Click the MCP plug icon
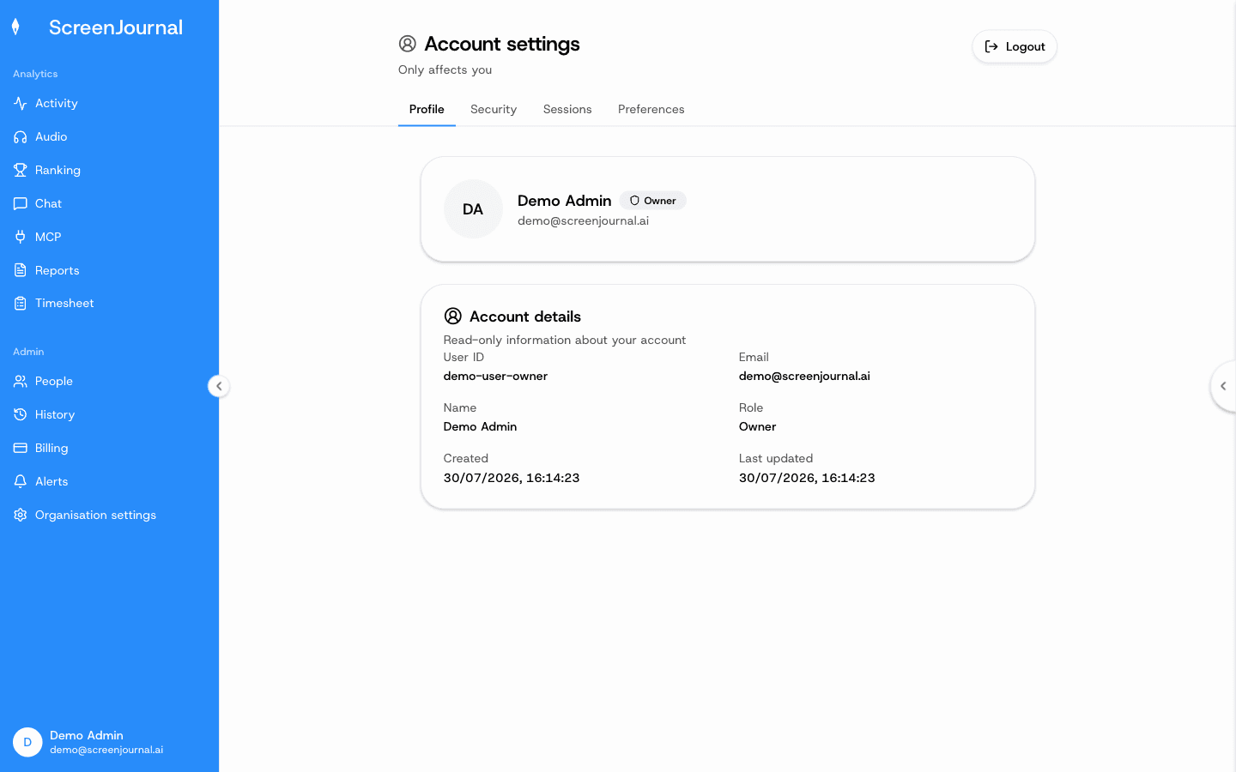 21,237
